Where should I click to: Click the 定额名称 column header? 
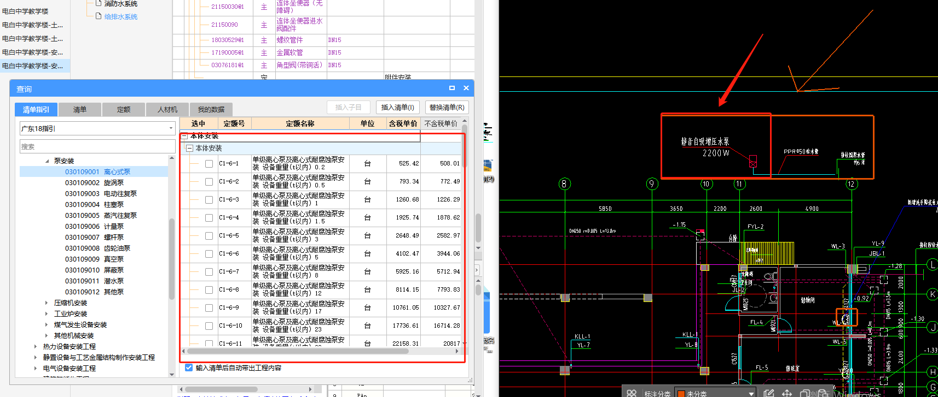click(x=300, y=124)
